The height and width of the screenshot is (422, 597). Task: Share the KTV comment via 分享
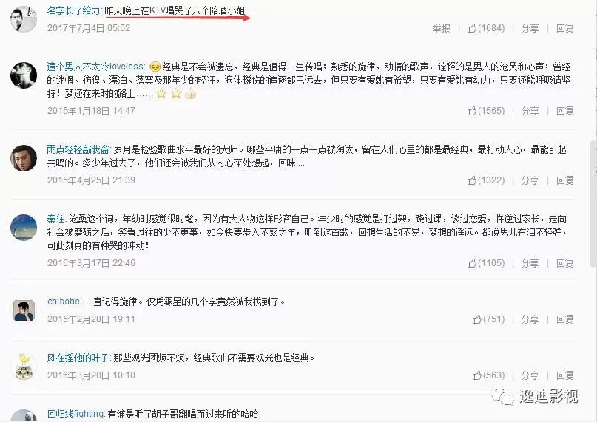pos(530,28)
